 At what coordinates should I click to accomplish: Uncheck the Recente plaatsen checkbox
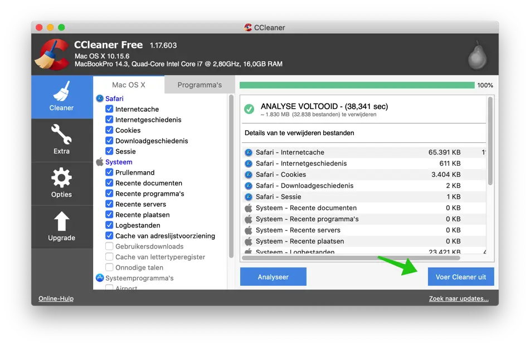coord(109,215)
